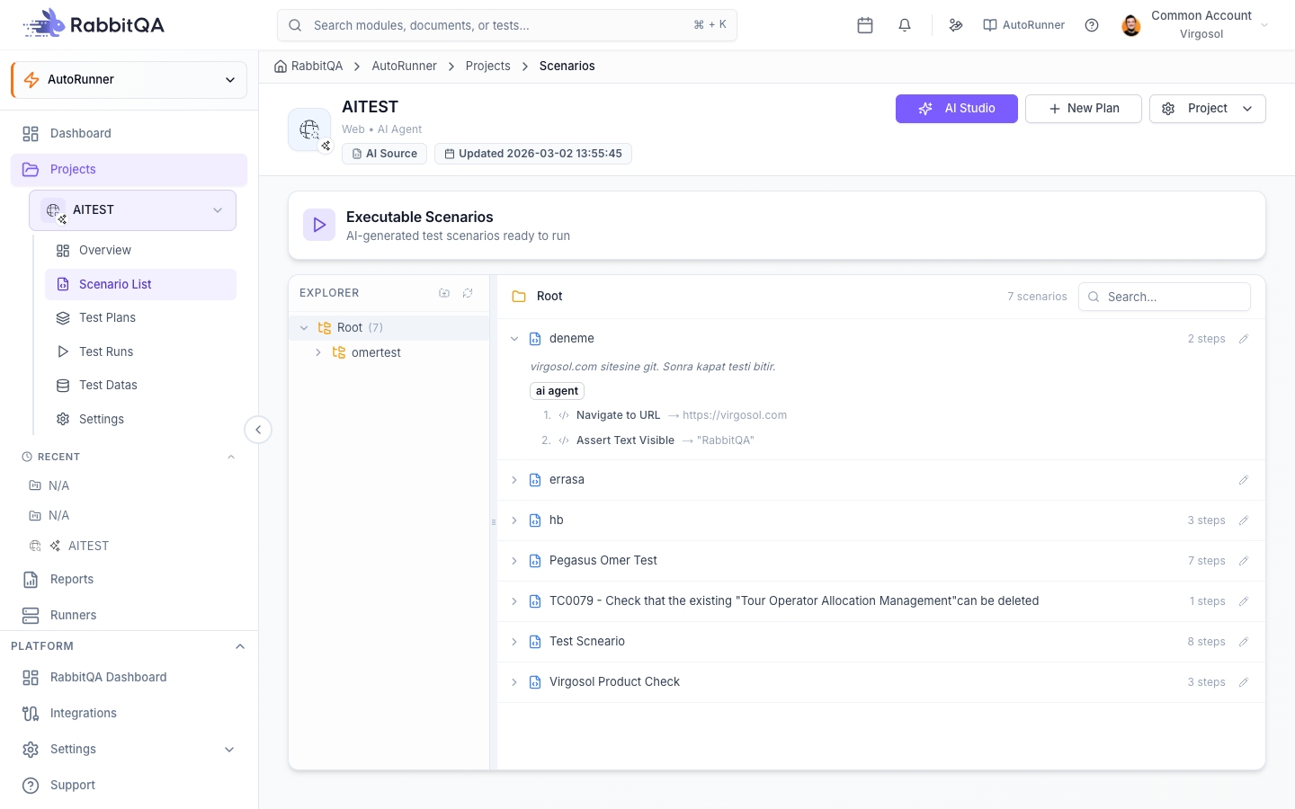Click the Executable Scenarios play icon
The width and height of the screenshot is (1295, 809).
pyautogui.click(x=319, y=226)
